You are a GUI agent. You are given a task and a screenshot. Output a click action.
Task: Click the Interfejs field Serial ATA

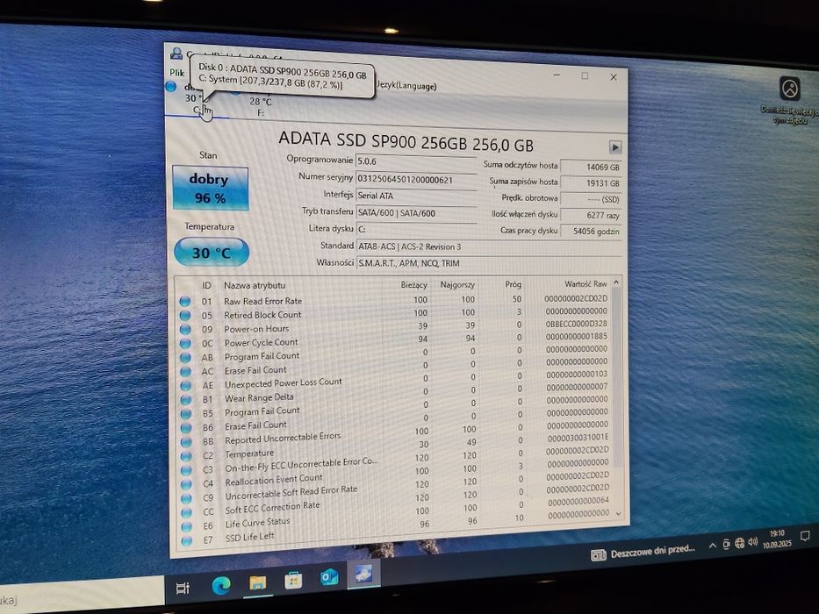[416, 196]
